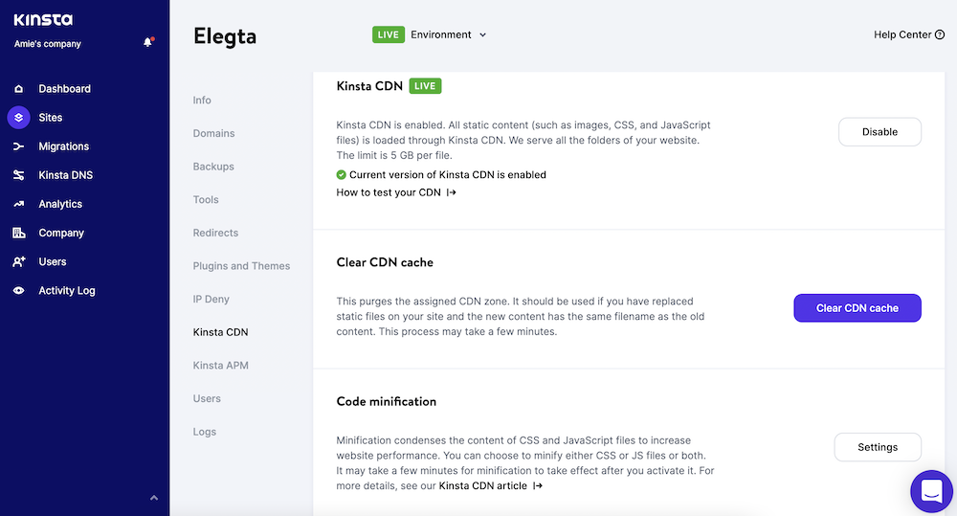The height and width of the screenshot is (516, 957).
Task: Select the Domains site tab
Action: point(213,133)
